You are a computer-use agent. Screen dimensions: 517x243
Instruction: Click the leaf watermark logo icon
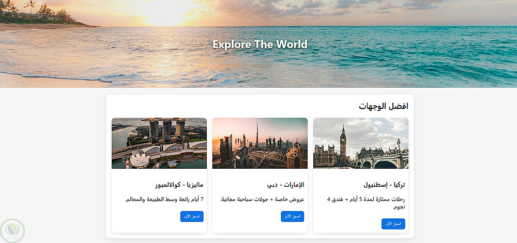point(12,231)
